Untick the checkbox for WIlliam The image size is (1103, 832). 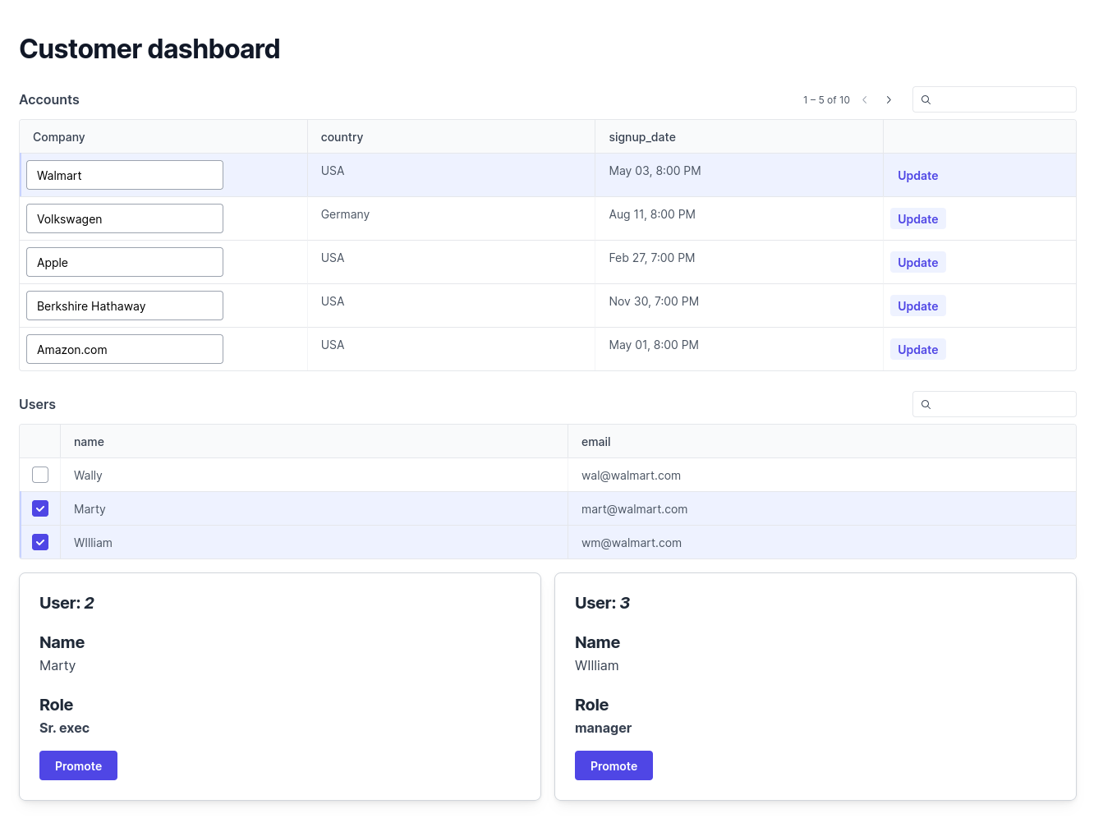pyautogui.click(x=40, y=542)
